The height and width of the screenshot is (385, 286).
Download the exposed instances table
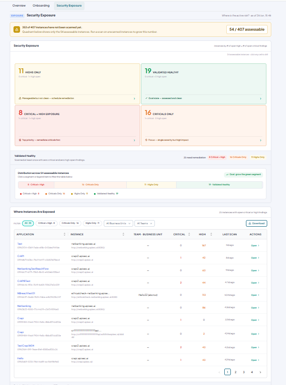coord(257,223)
